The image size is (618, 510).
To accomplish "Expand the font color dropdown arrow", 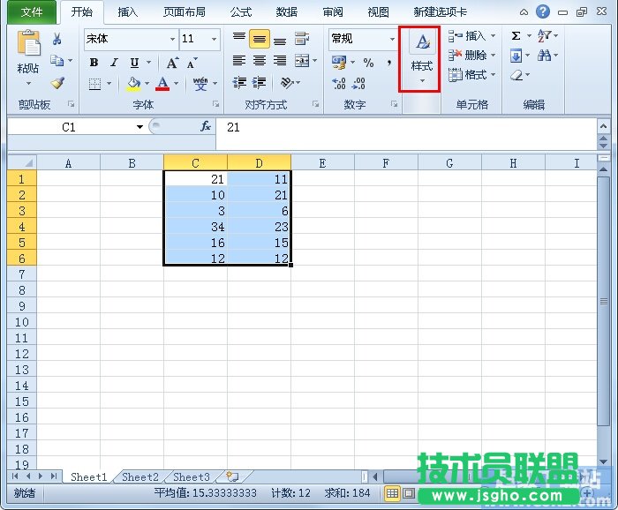I will pyautogui.click(x=176, y=84).
